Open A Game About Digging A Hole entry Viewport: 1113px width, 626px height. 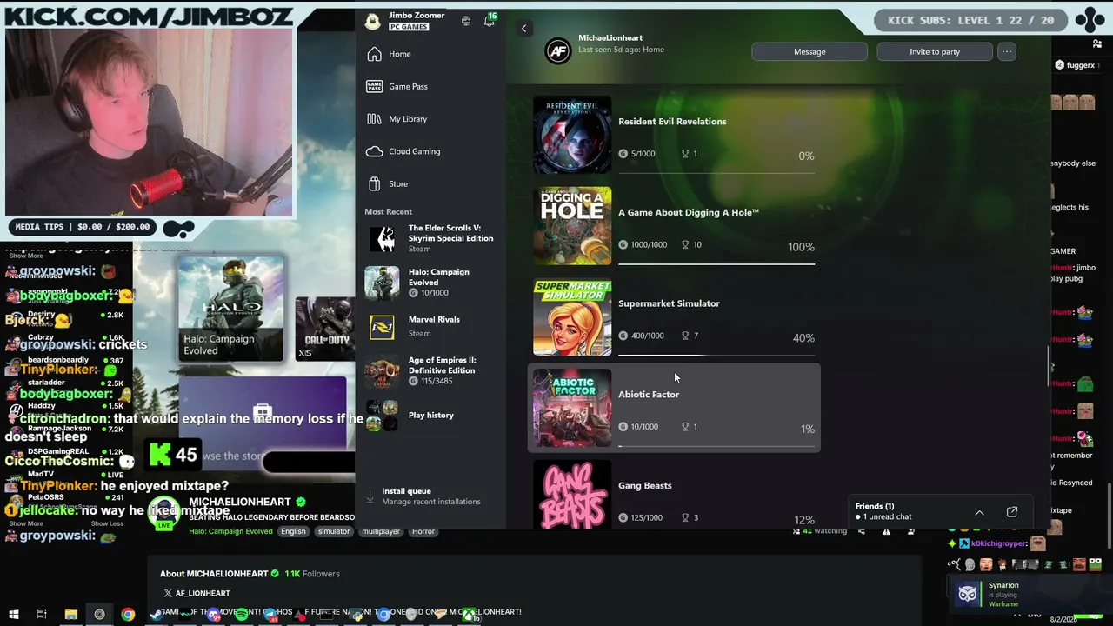tap(674, 226)
